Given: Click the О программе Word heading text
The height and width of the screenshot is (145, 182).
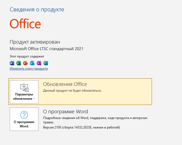Looking at the screenshot, I should point(66,112).
